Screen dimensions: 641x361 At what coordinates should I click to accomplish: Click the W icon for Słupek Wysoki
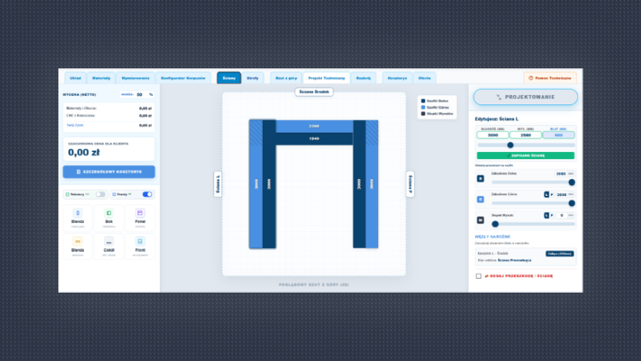tap(480, 220)
